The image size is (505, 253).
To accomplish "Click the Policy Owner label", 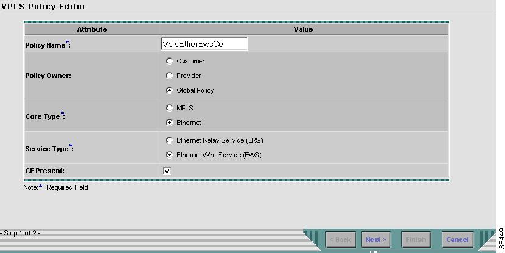I will pos(48,76).
